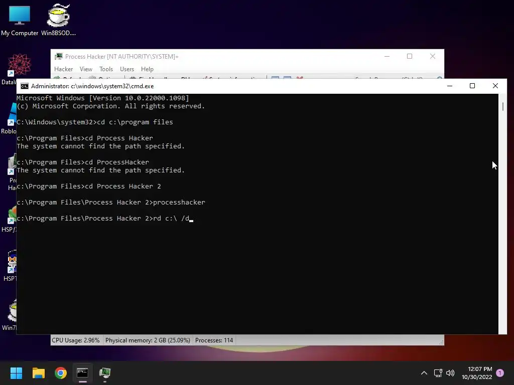Open the Users menu in Process Hacker
514x385 pixels.
click(x=127, y=69)
